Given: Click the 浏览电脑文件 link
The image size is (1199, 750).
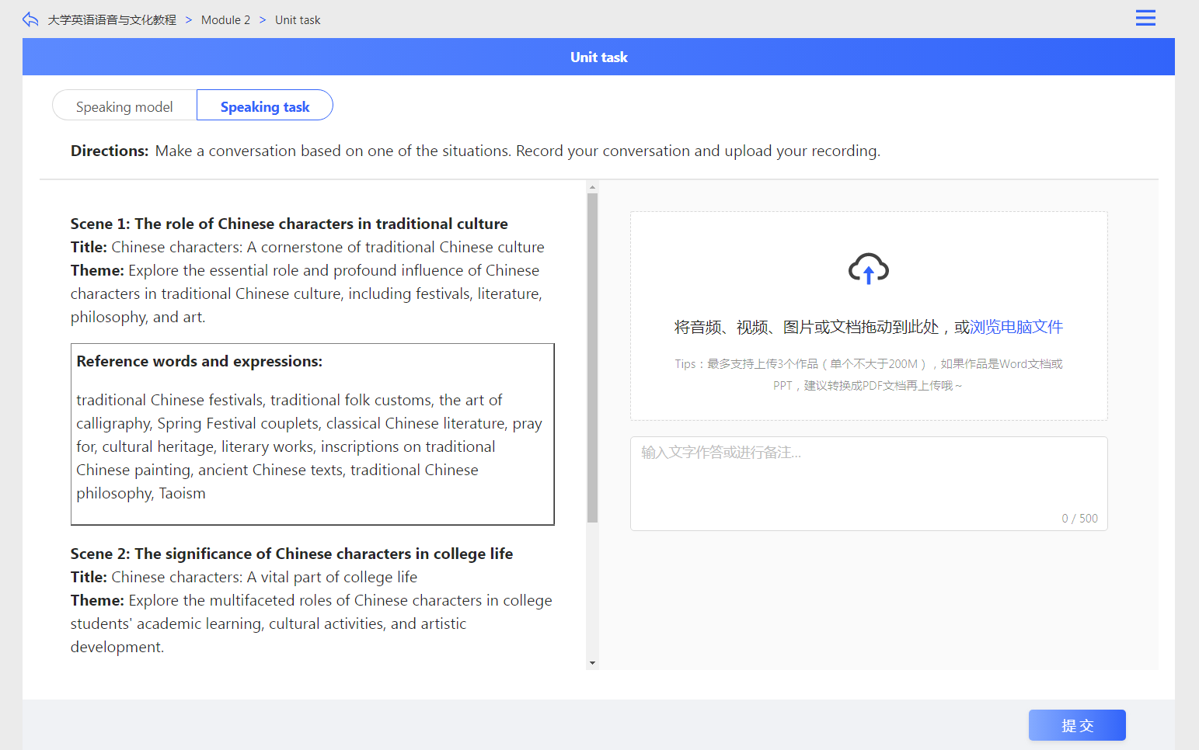Looking at the screenshot, I should 1016,327.
